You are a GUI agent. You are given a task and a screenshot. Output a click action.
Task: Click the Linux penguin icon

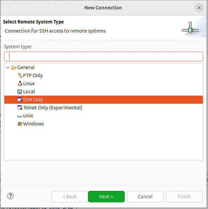click(20, 84)
